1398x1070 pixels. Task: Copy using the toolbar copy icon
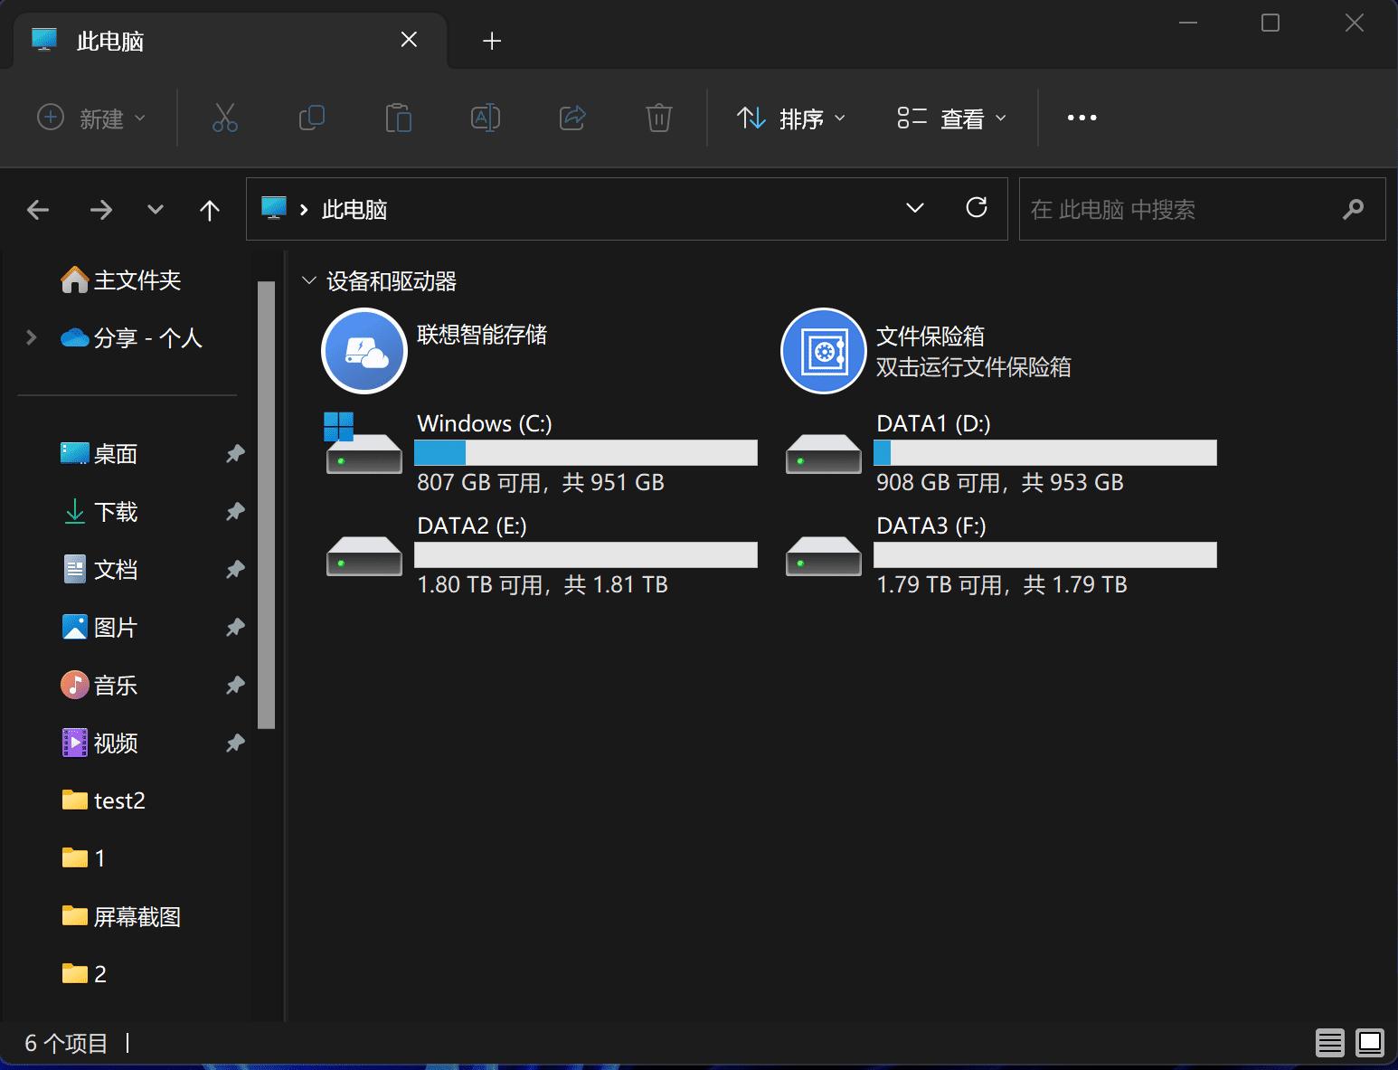311,118
